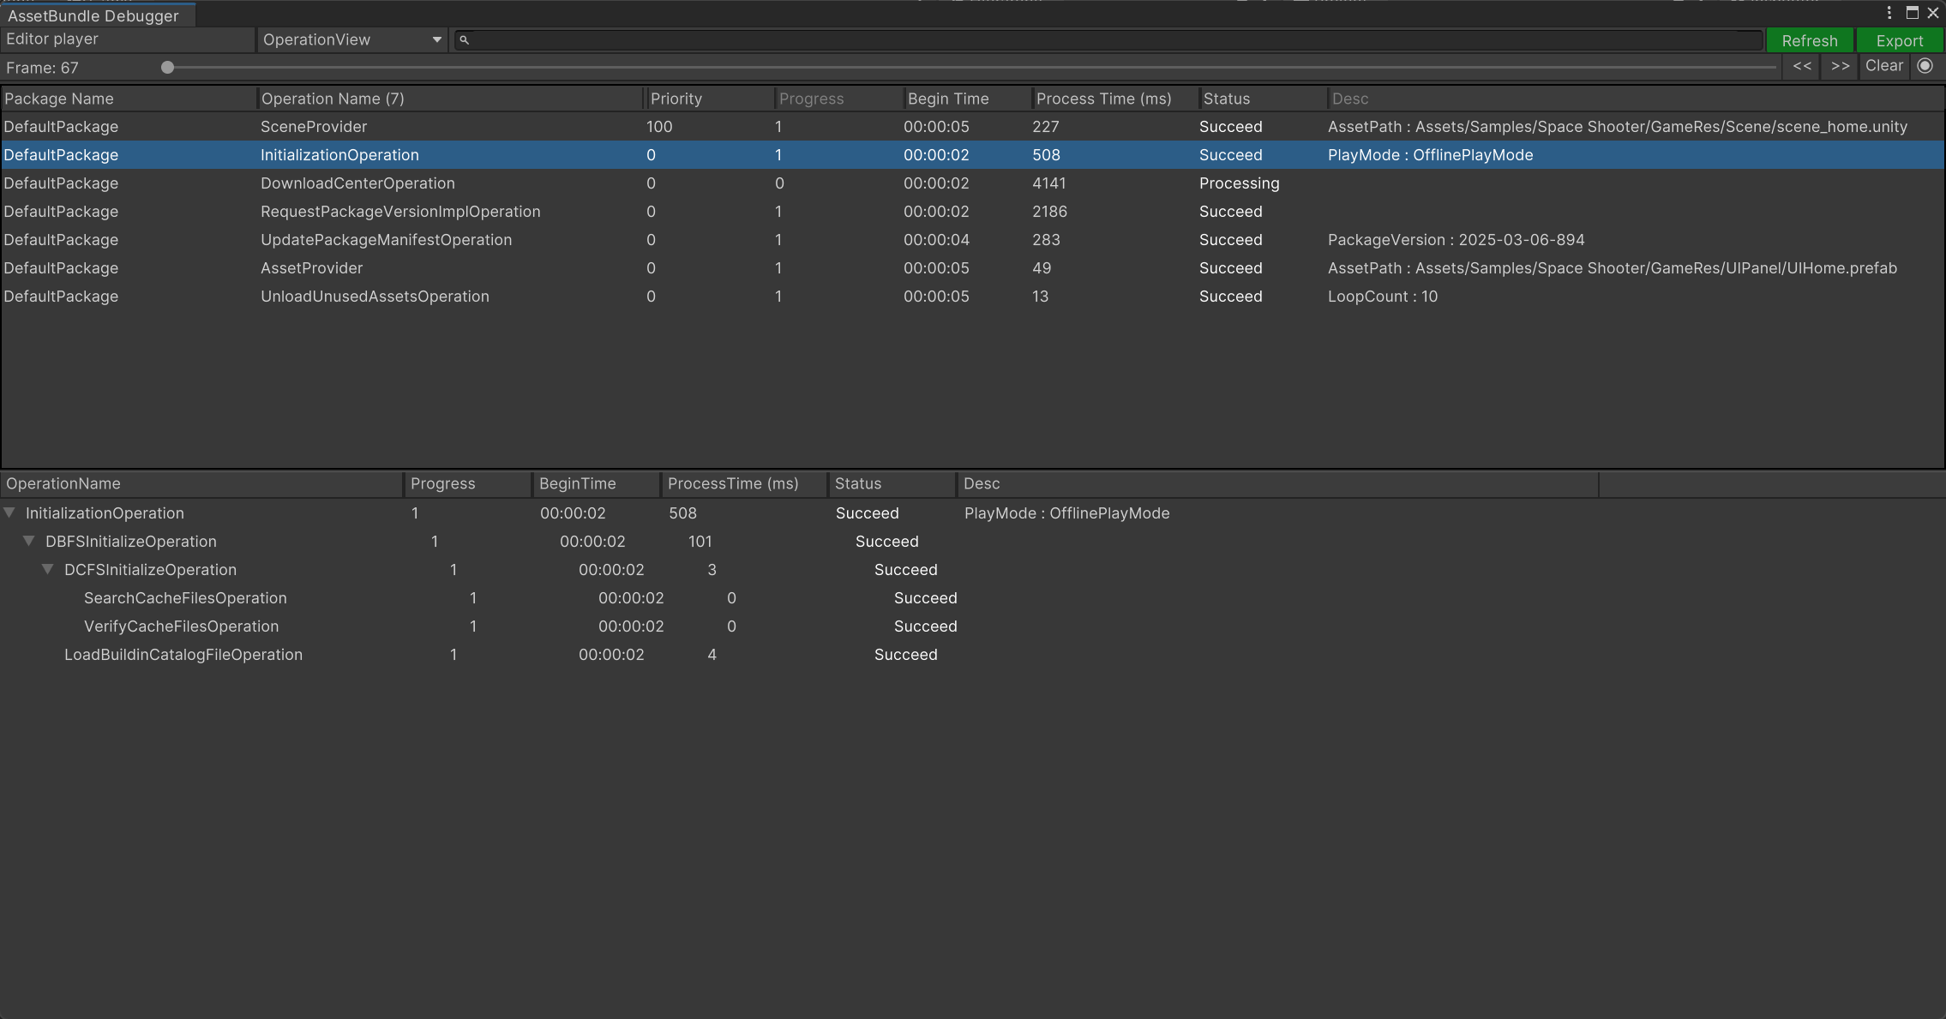
Task: Go to previous frame with << button
Action: click(x=1803, y=66)
